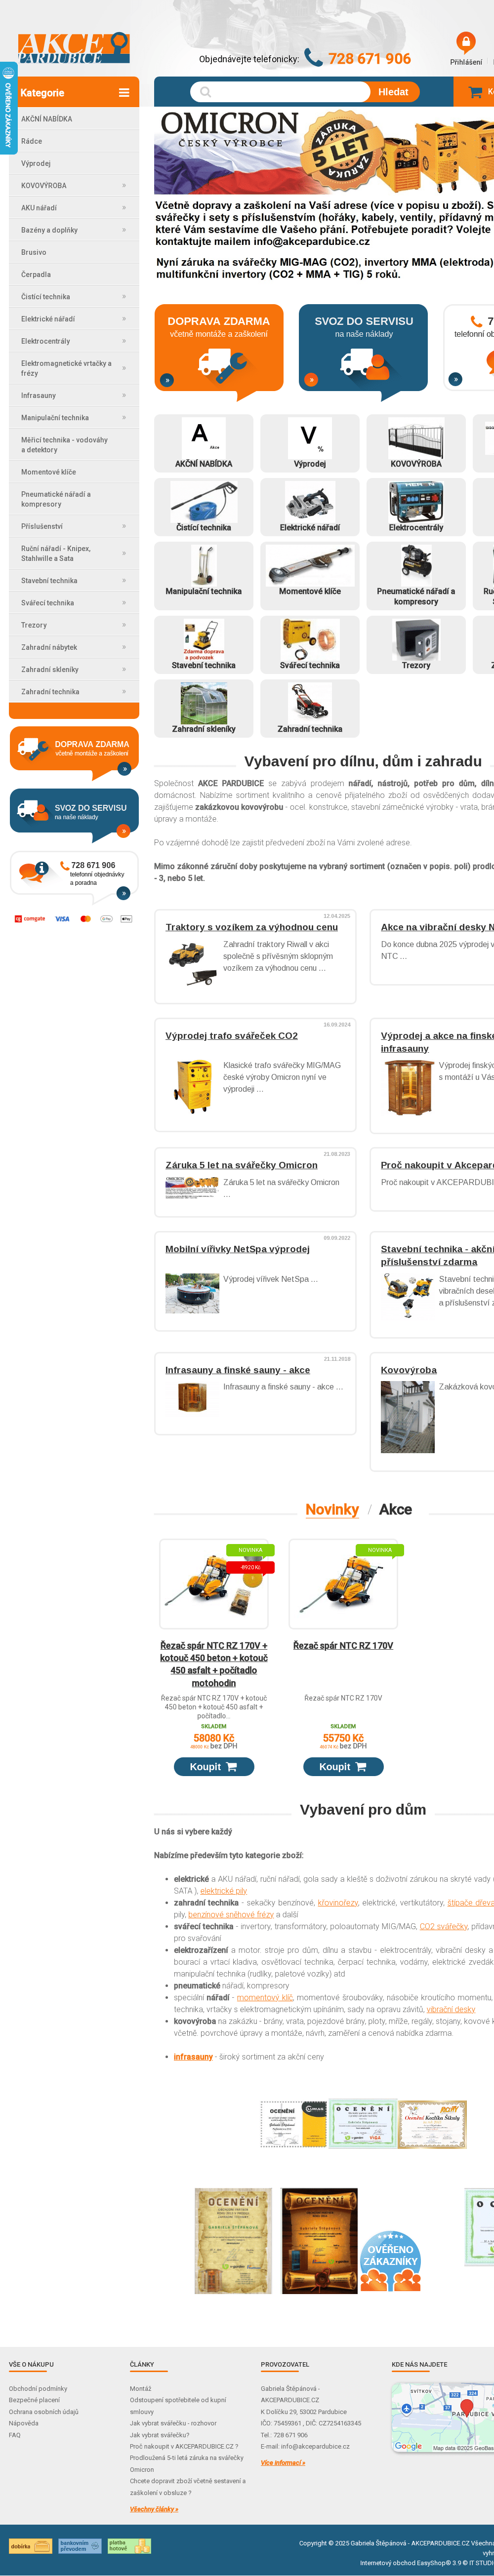Click the arrow icon on SVOZ DO SERVISU banner
The height and width of the screenshot is (2576, 494).
point(311,380)
